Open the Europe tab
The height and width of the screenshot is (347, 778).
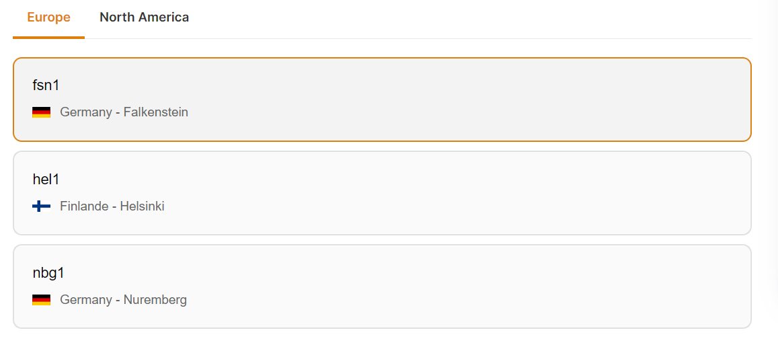click(48, 17)
